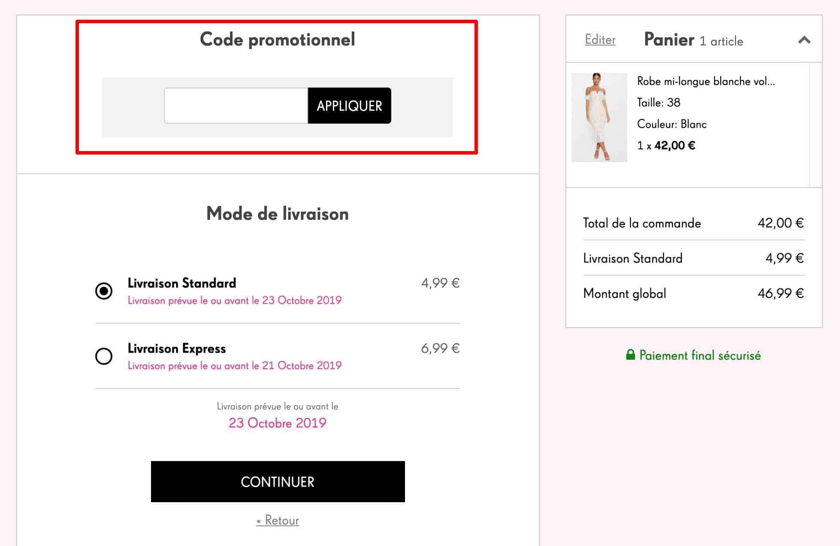The width and height of the screenshot is (840, 546).
Task: Click the white dress product thumbnail
Action: pos(599,117)
